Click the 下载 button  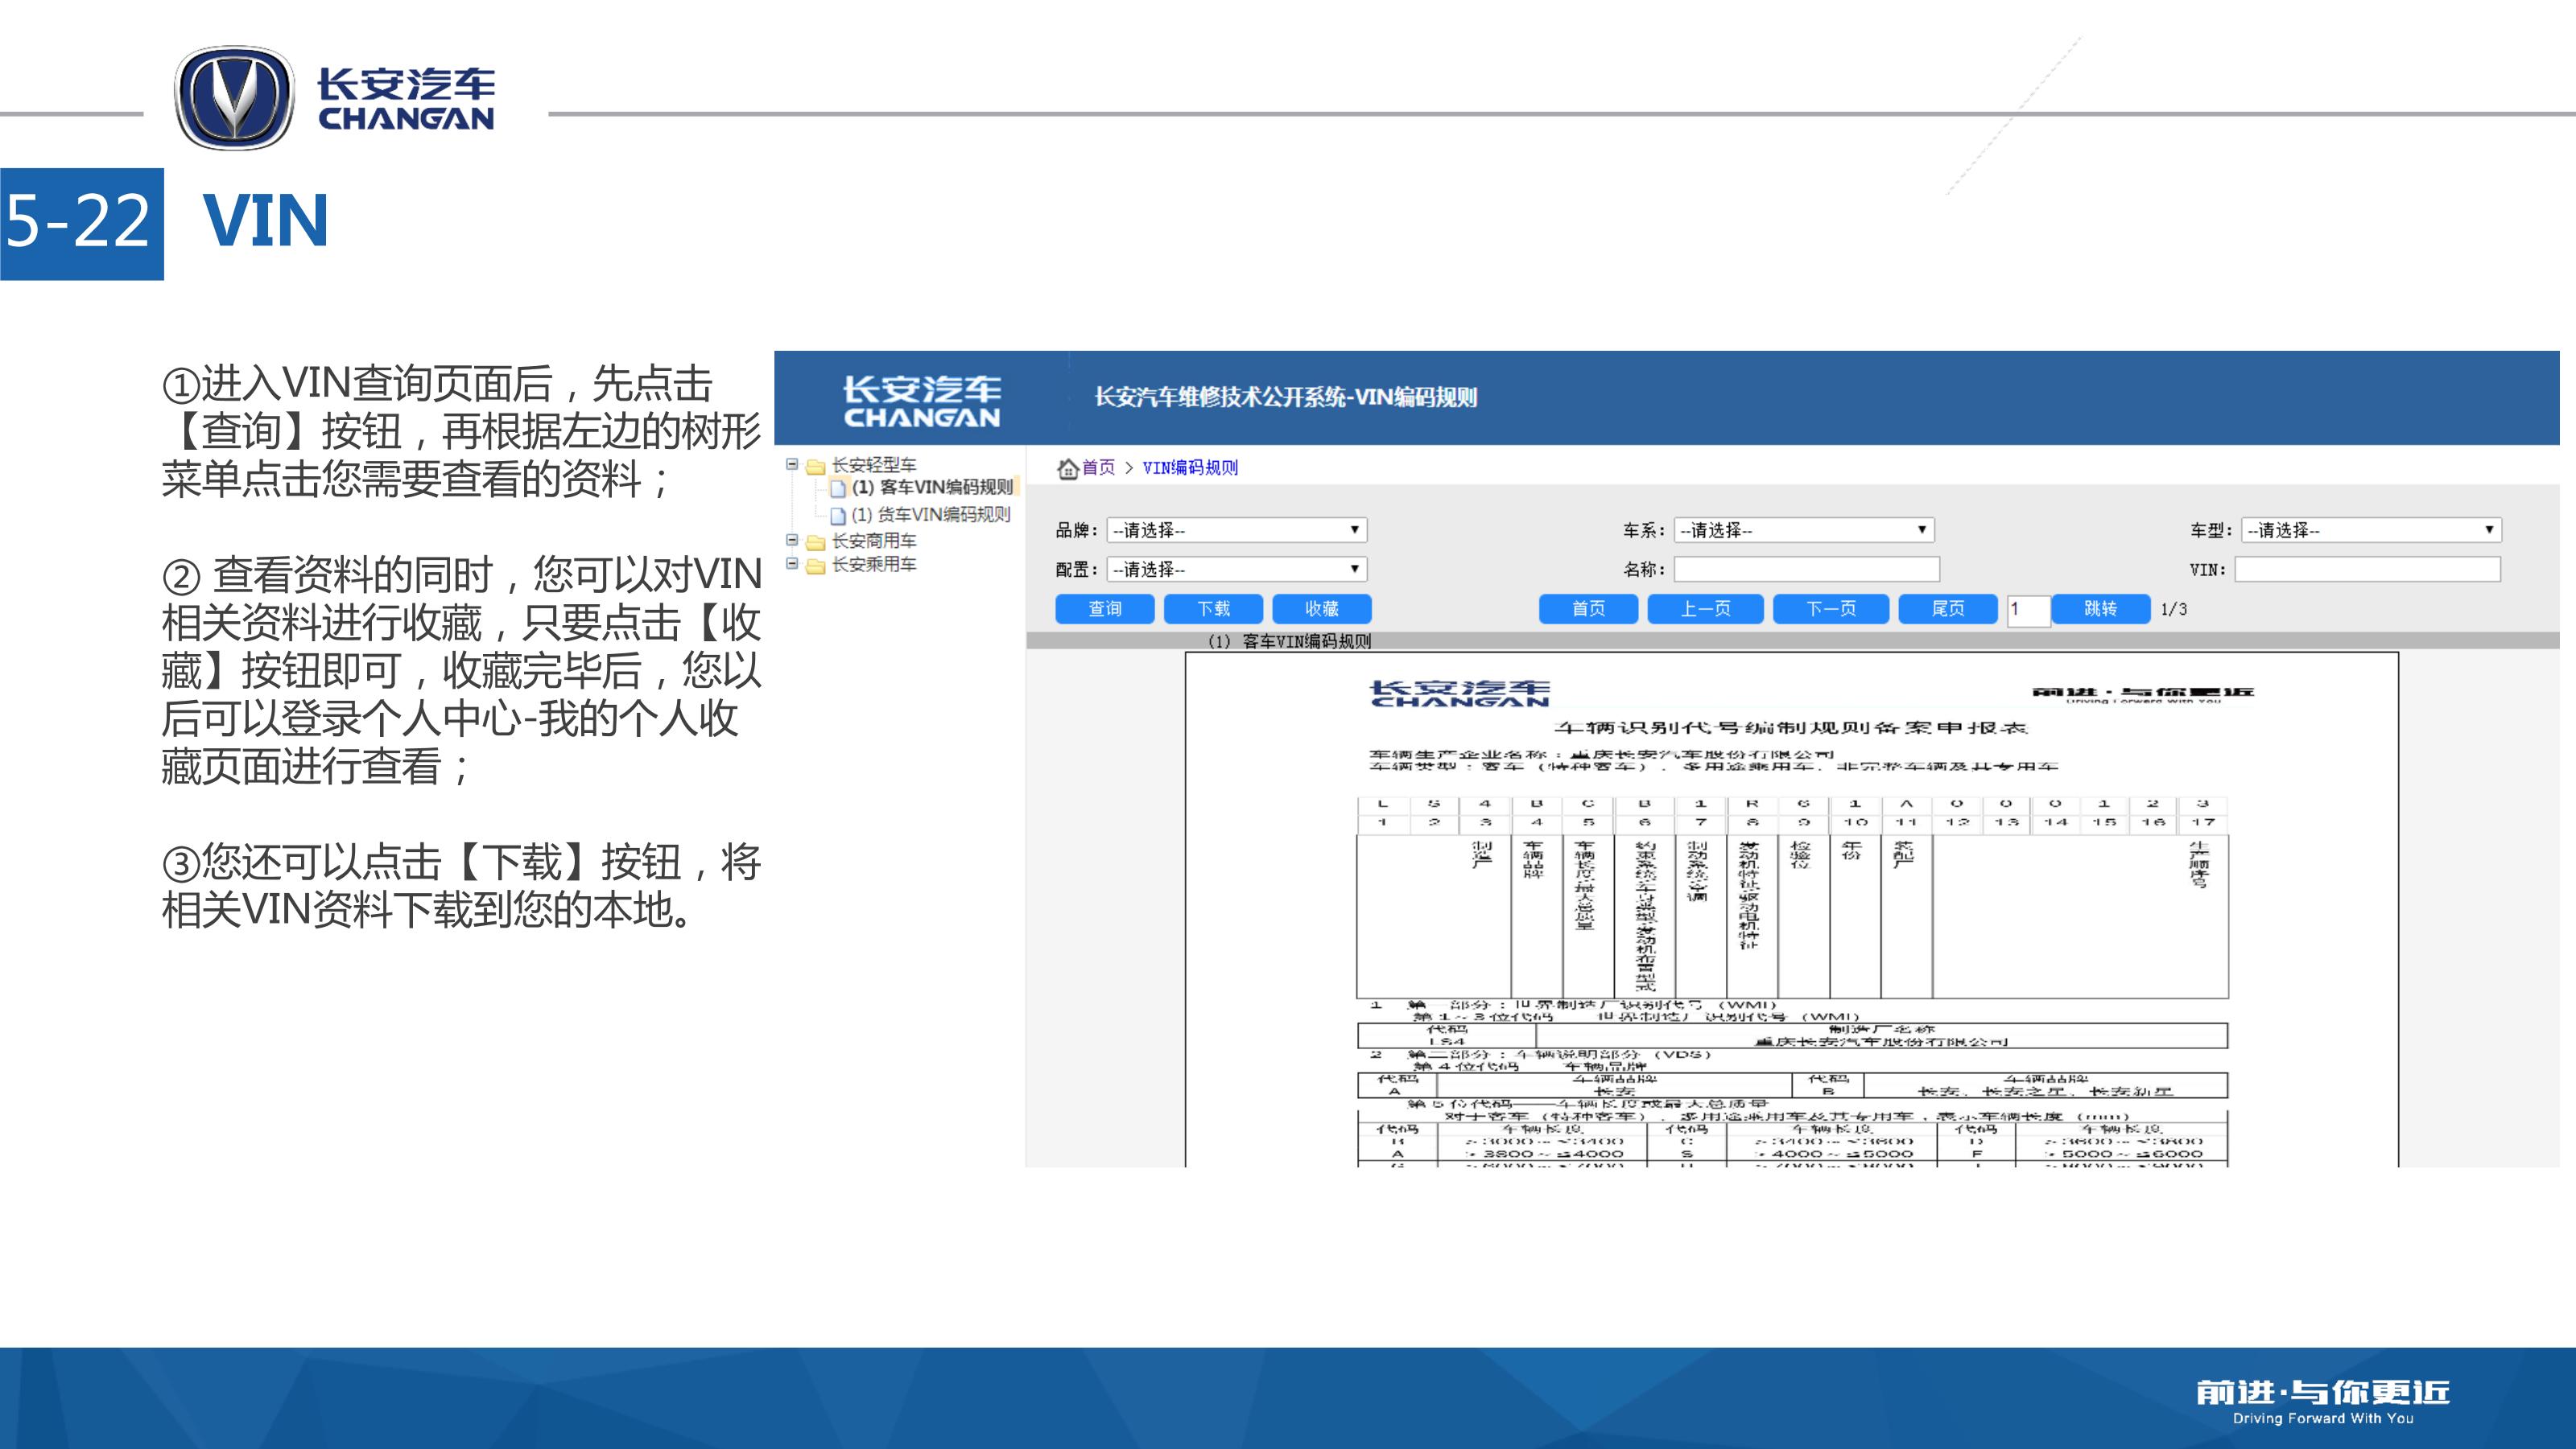(x=1213, y=608)
